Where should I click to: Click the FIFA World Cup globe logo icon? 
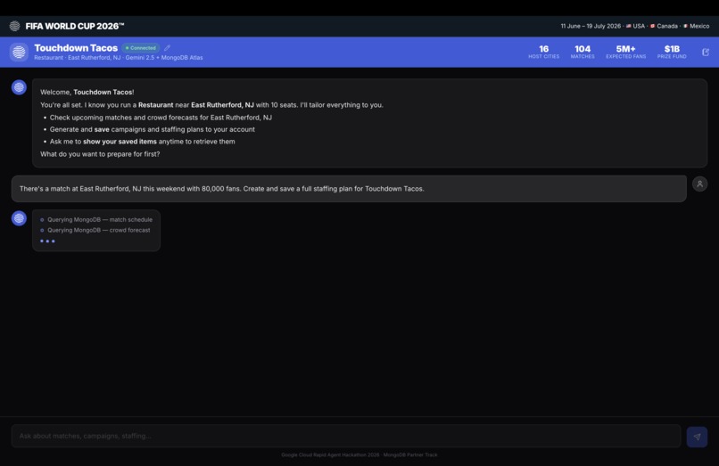(14, 26)
